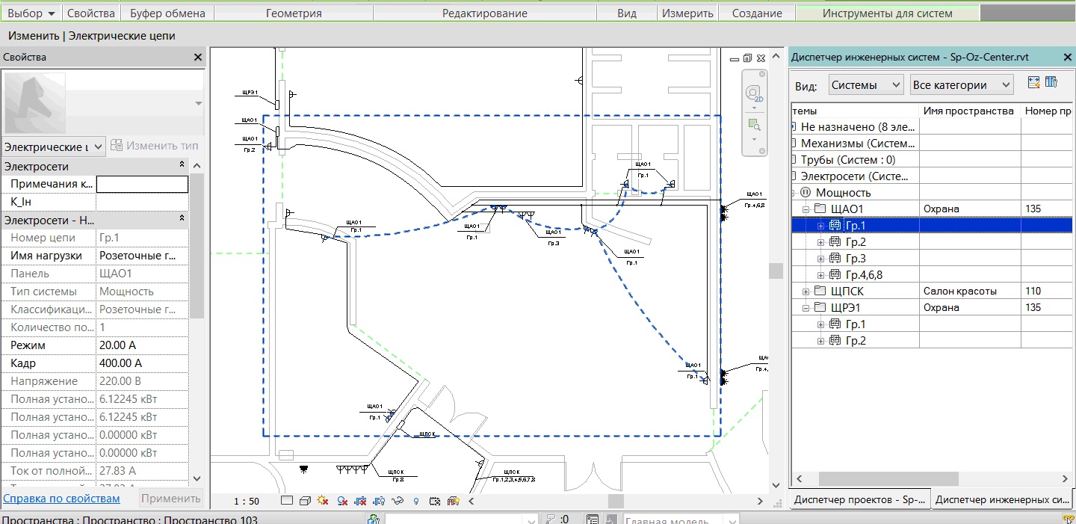The height and width of the screenshot is (524, 1076).
Task: Collapse the ЩРЭ1 panel node
Action: 806,308
